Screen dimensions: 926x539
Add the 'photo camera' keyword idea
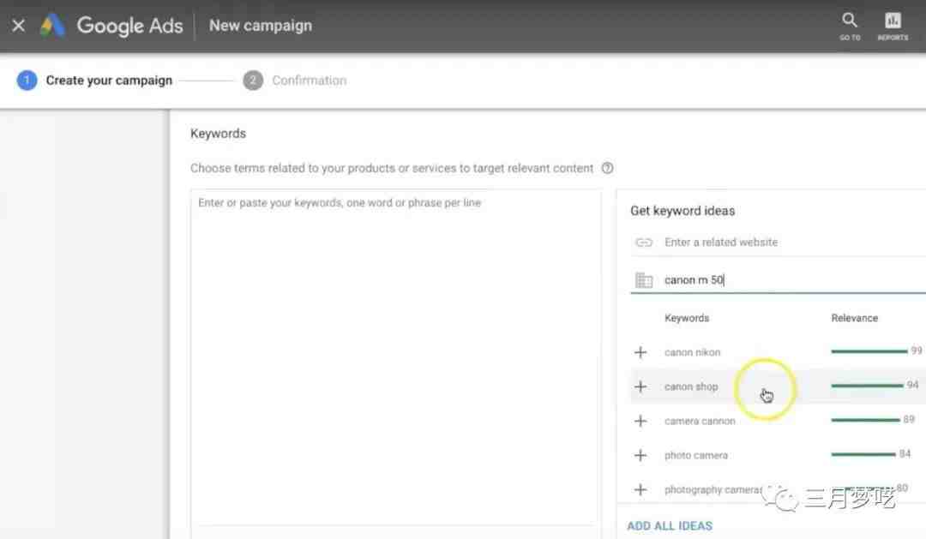(640, 455)
